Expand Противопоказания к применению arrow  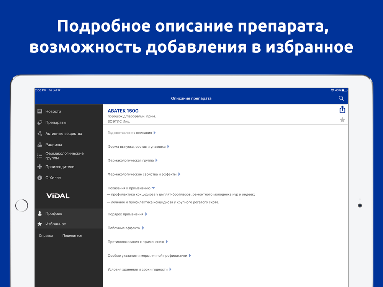(x=167, y=242)
